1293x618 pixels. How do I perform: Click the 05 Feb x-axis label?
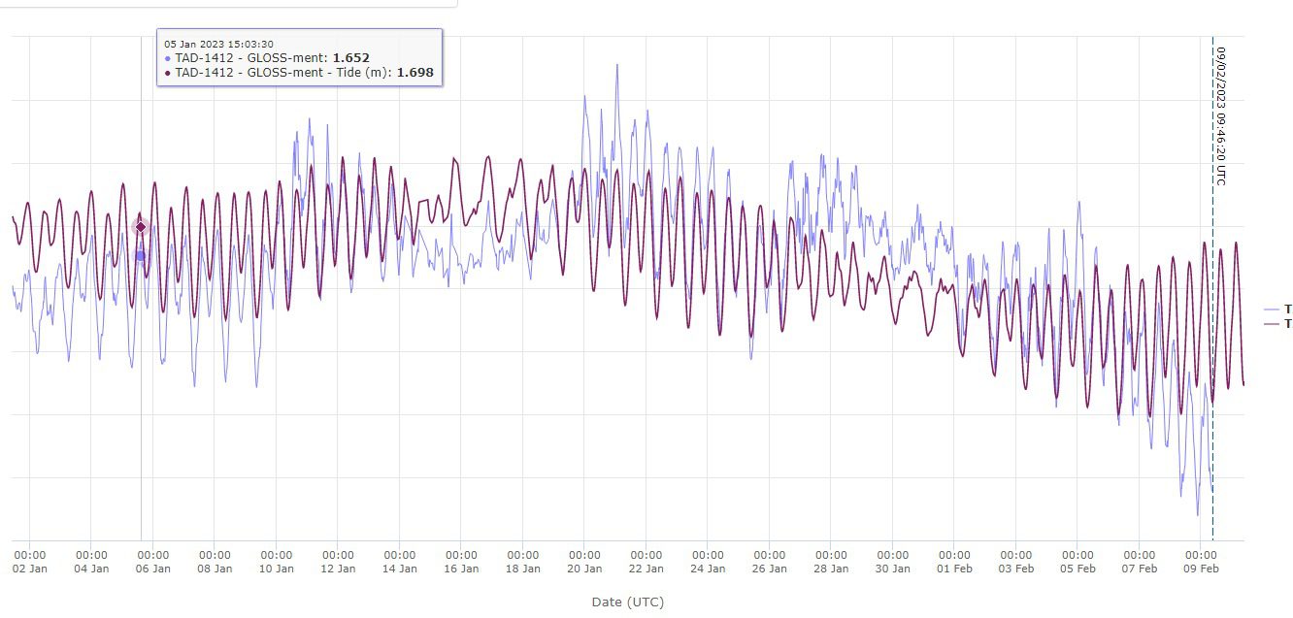click(x=1077, y=569)
